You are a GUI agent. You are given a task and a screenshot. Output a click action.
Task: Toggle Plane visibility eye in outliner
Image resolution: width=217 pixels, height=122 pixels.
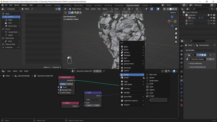(x=211, y=18)
